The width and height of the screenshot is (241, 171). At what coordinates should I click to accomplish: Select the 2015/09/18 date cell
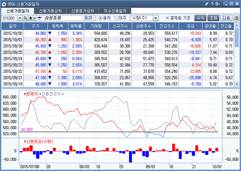point(13,84)
